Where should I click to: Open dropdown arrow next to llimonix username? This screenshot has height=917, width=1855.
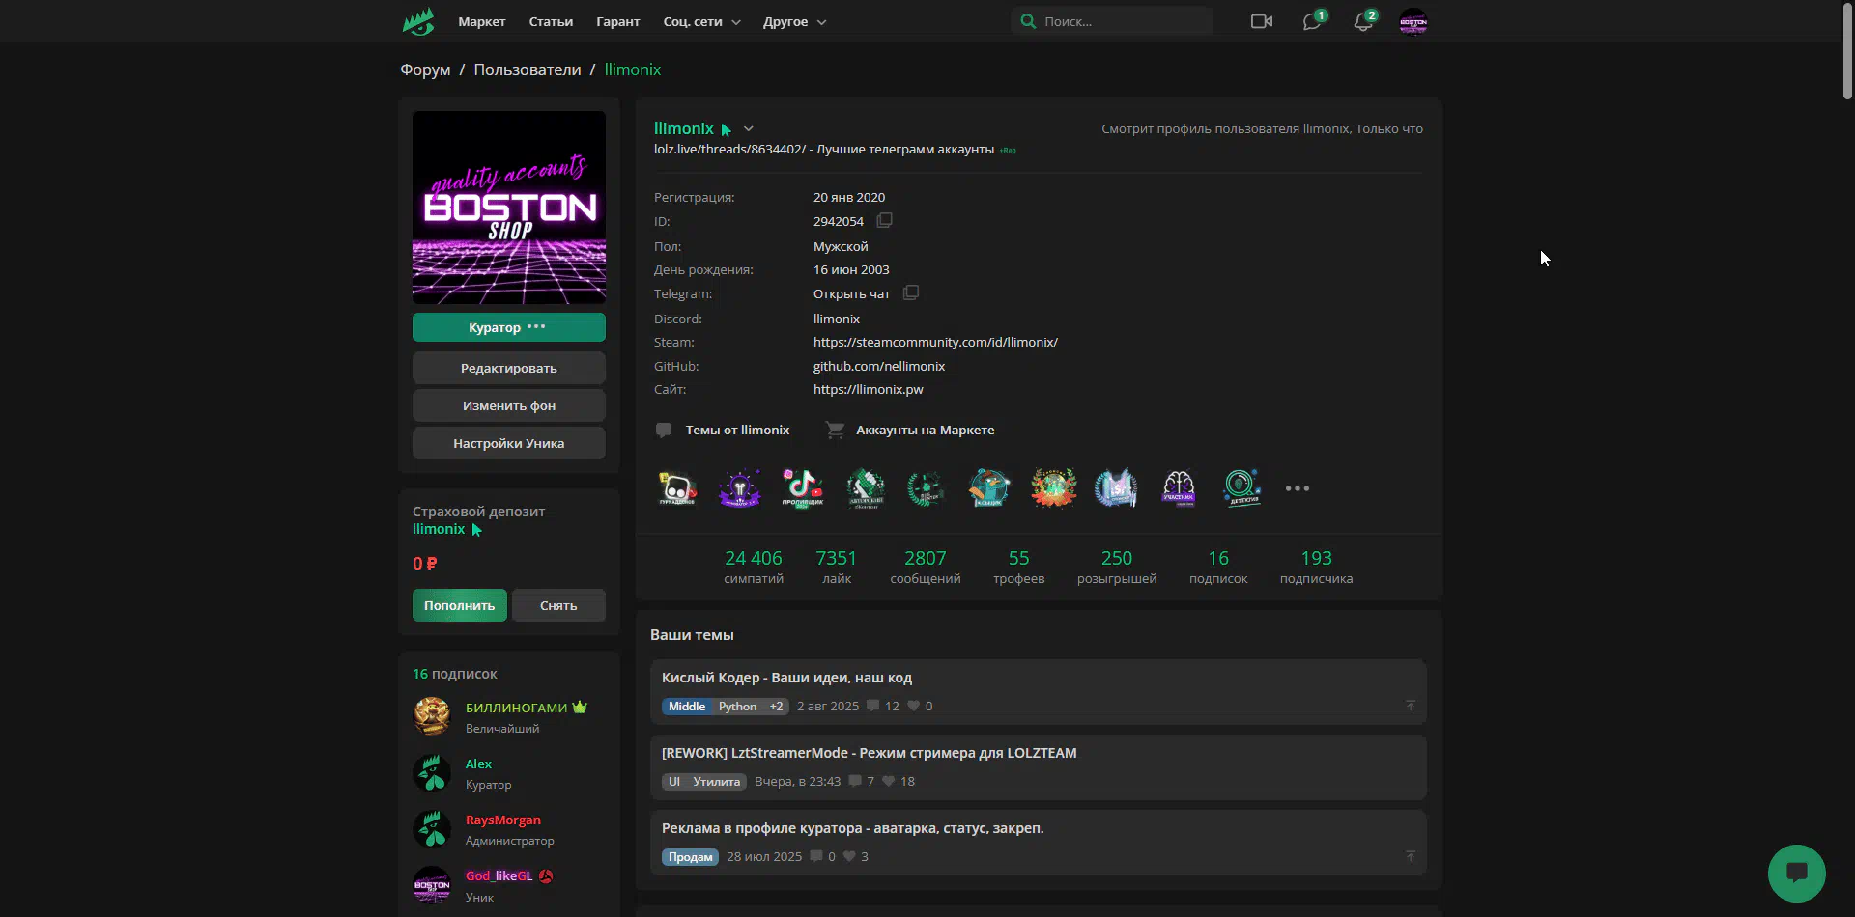pyautogui.click(x=749, y=128)
